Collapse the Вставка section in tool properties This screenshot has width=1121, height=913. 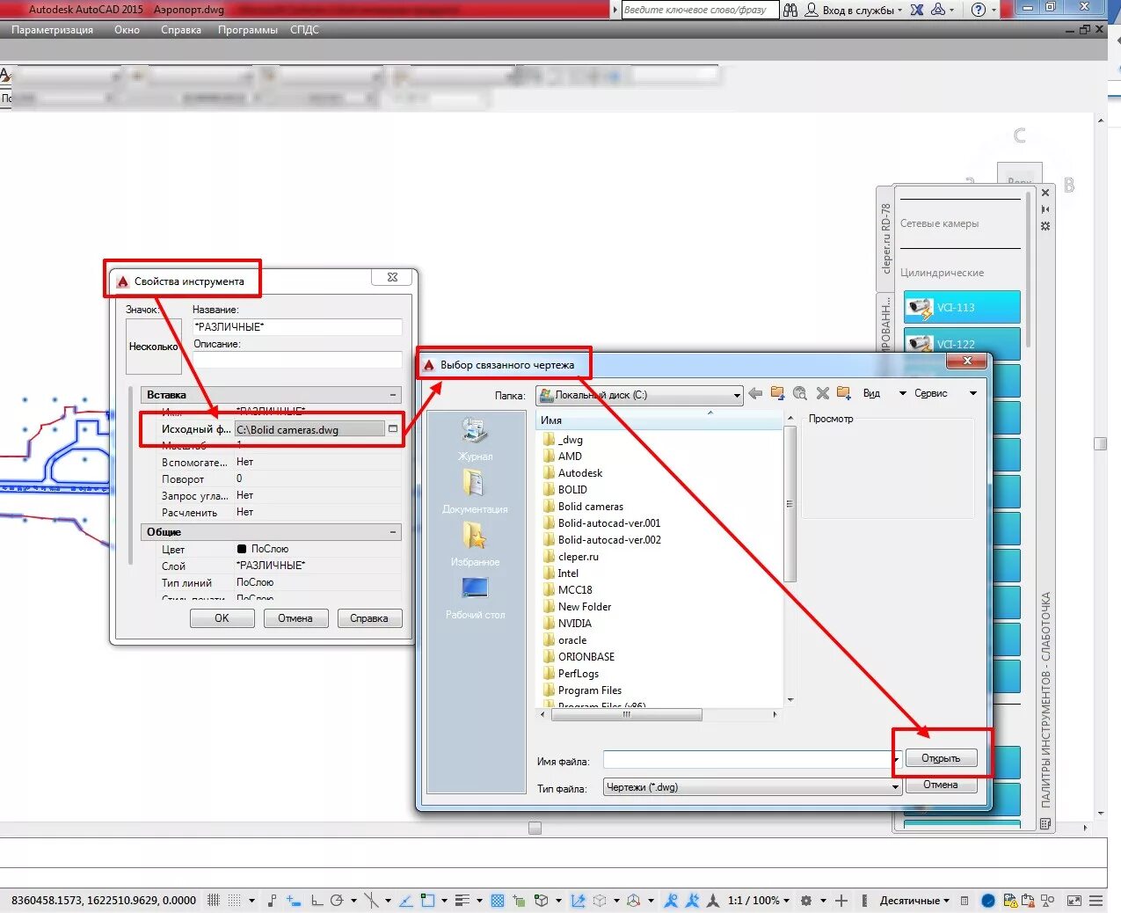tap(393, 395)
